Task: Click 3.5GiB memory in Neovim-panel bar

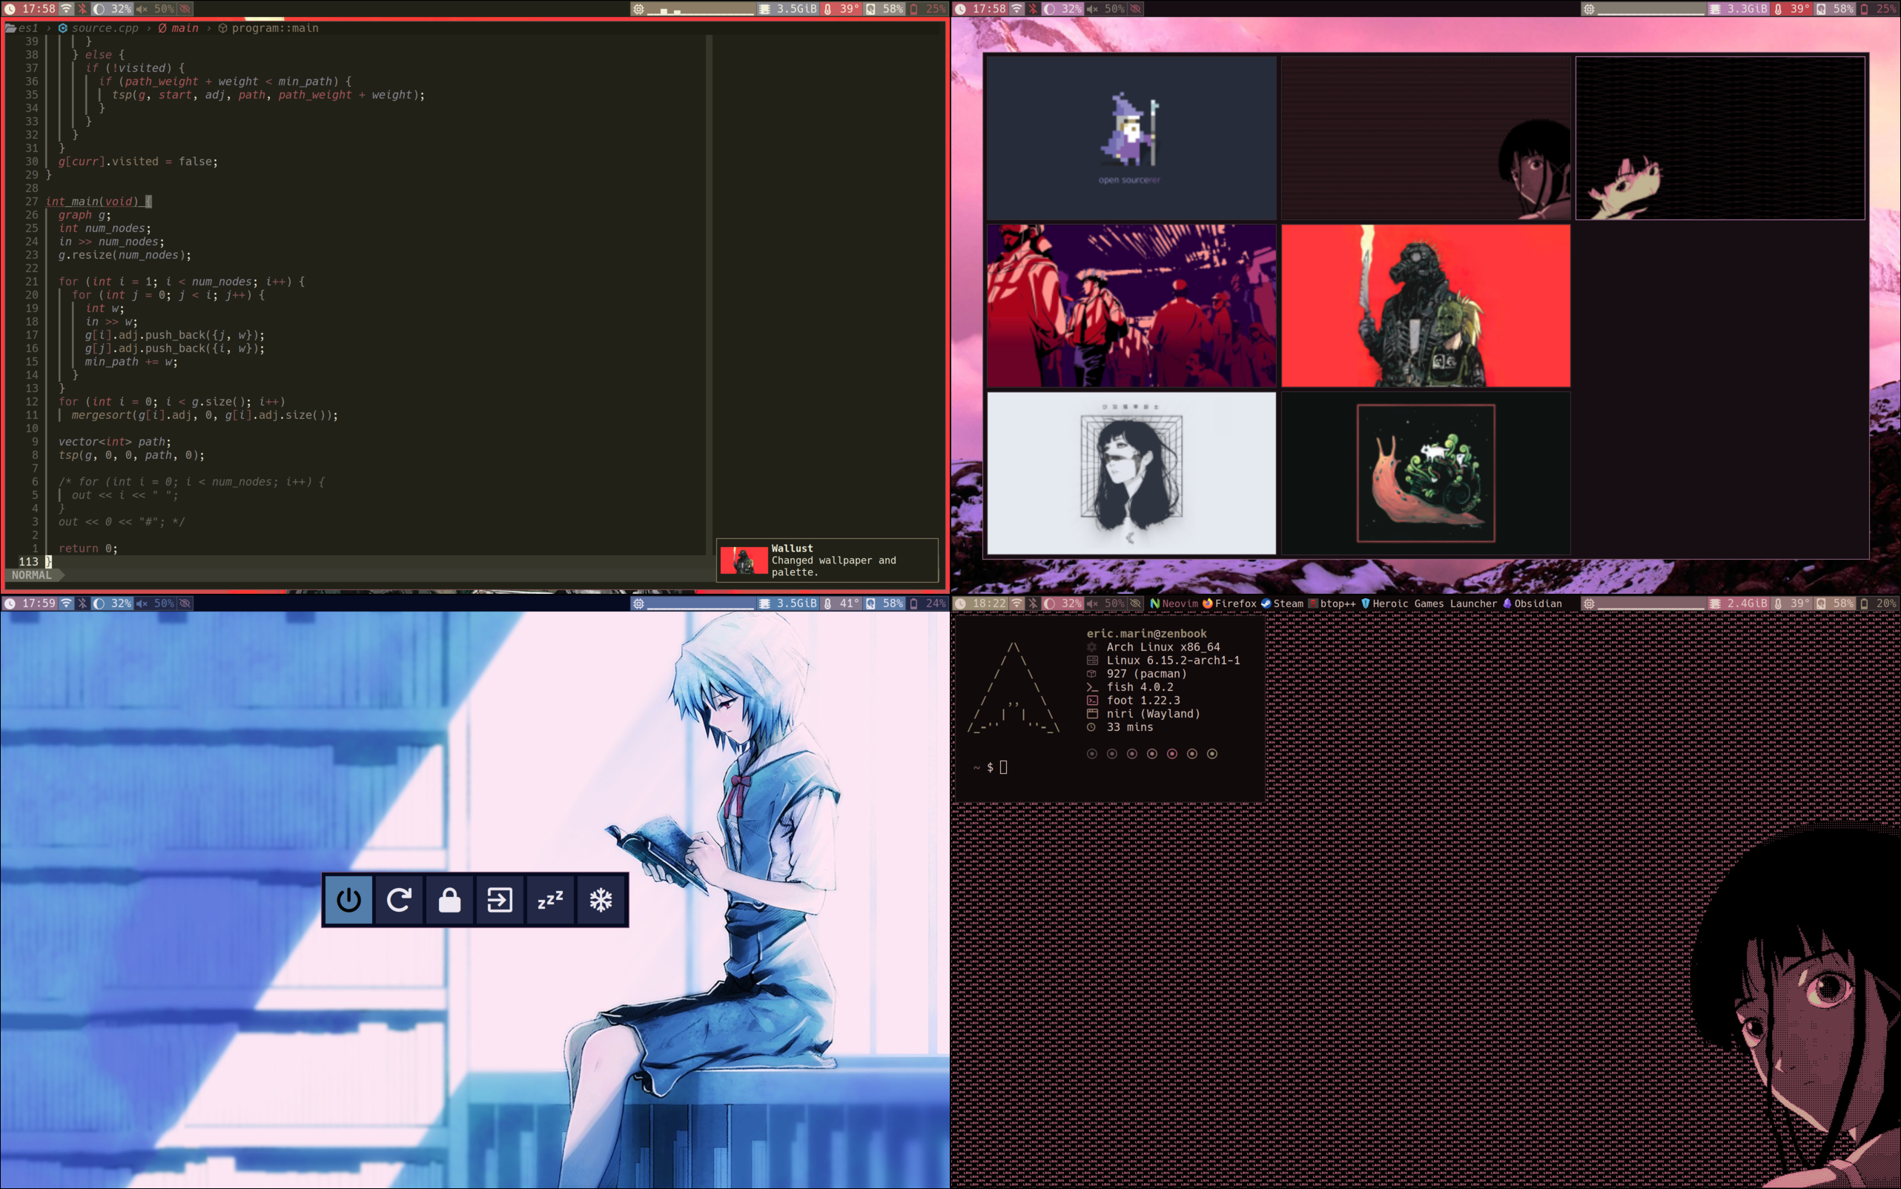Action: (788, 9)
